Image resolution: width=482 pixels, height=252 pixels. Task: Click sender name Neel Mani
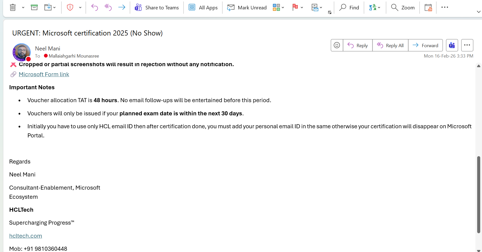pyautogui.click(x=47, y=48)
